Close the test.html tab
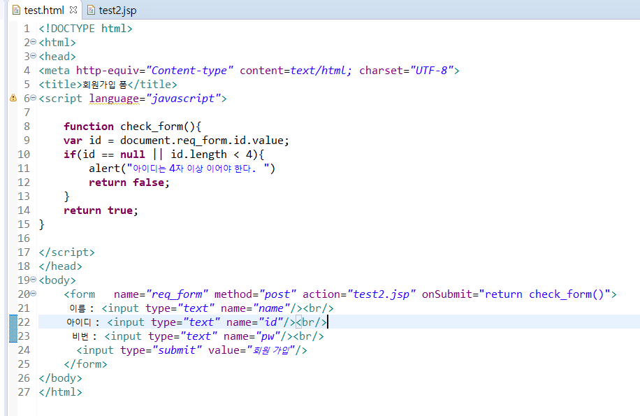Viewport: 640px width, 416px height. [x=73, y=9]
